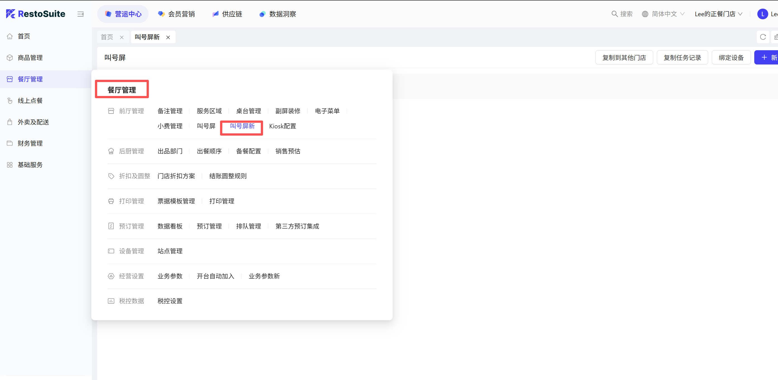
Task: Open 票据模板管理 under 打印管理
Action: 176,201
